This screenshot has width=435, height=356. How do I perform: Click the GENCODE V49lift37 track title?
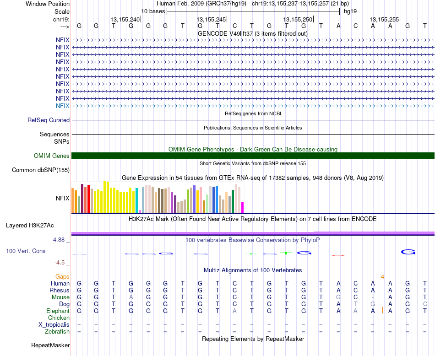click(x=253, y=33)
